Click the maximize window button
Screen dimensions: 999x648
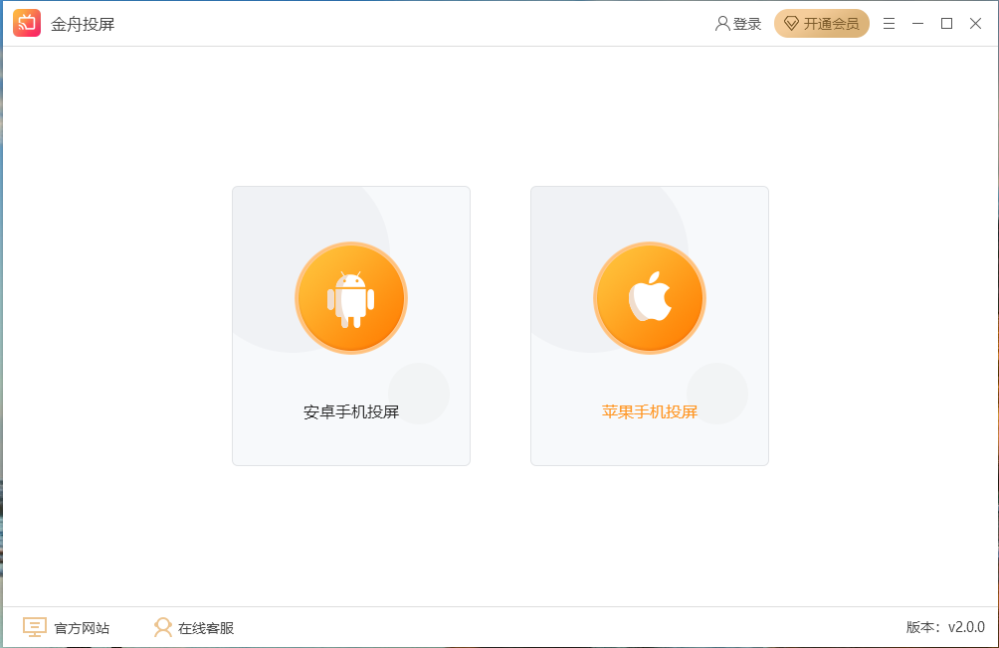tap(946, 23)
